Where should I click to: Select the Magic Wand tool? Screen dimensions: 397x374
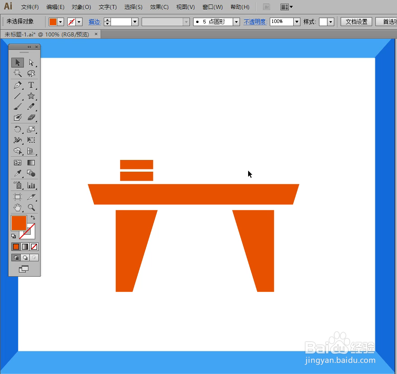pos(18,73)
